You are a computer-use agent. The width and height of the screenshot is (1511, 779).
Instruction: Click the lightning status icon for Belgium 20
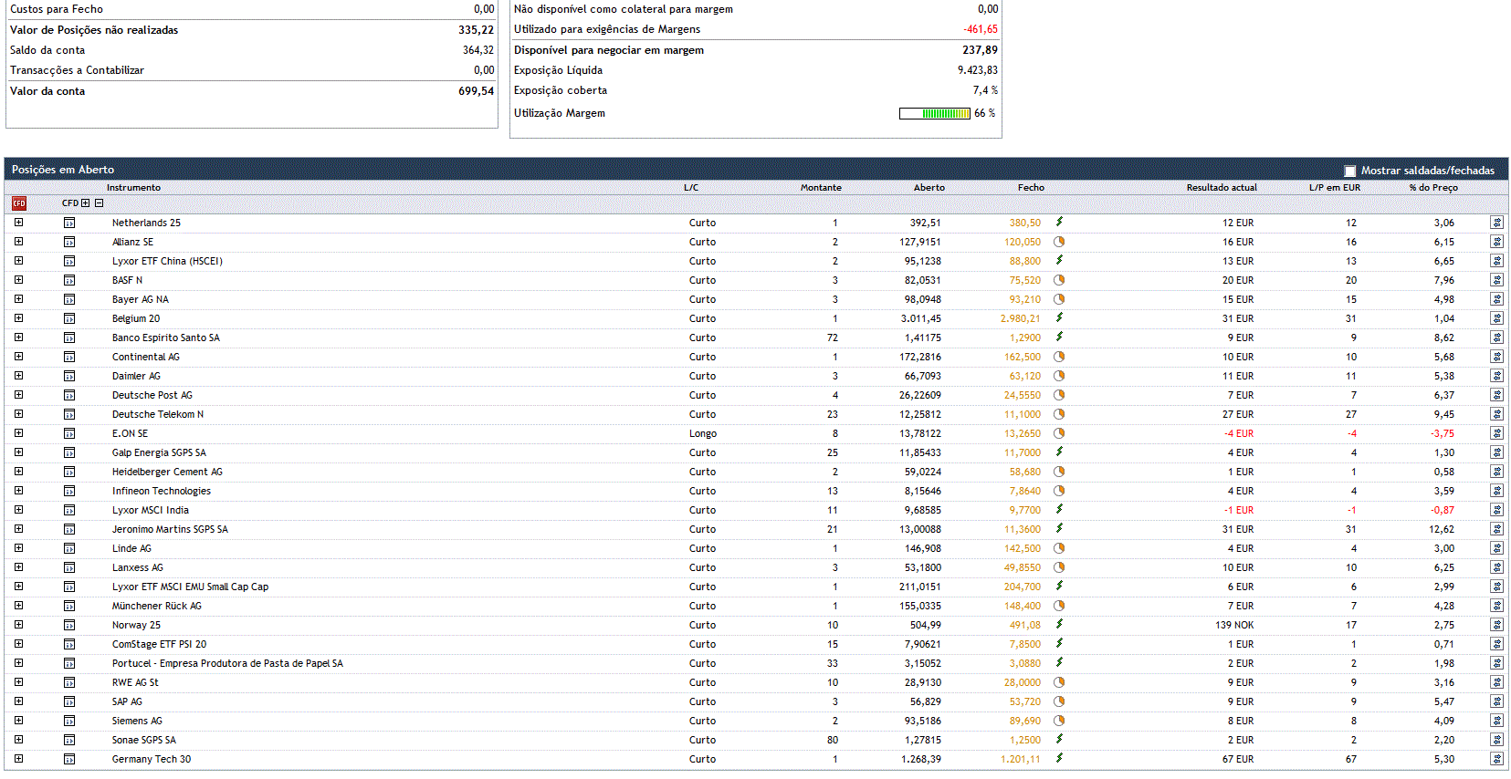point(1059,318)
